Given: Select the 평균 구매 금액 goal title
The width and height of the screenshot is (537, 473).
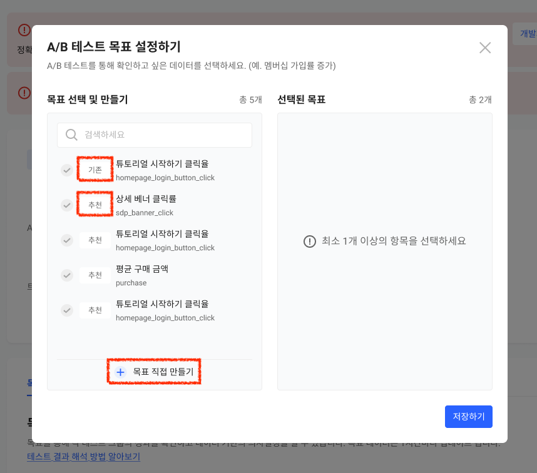Looking at the screenshot, I should pyautogui.click(x=142, y=269).
